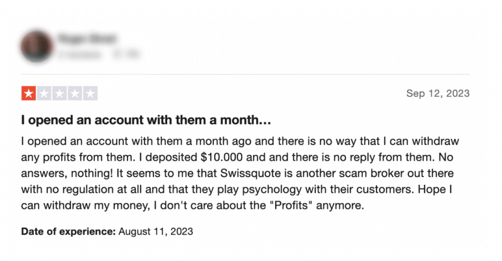
Task: Open the review title 'I opened an account'
Action: (146, 120)
